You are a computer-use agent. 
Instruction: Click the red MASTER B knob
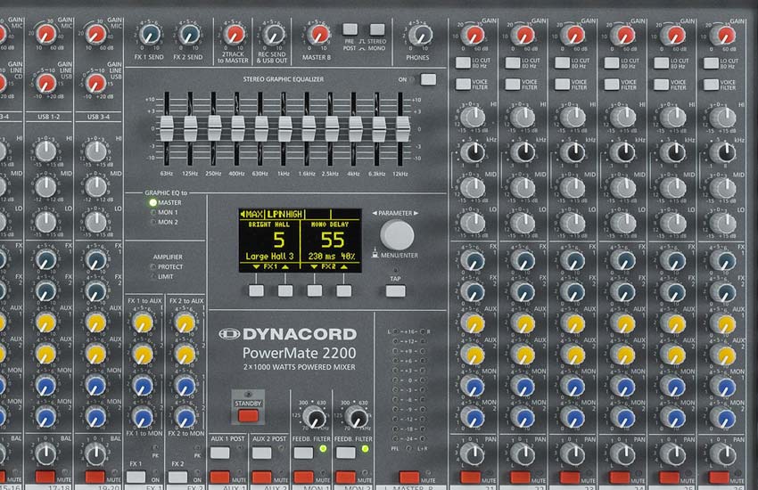click(x=316, y=34)
